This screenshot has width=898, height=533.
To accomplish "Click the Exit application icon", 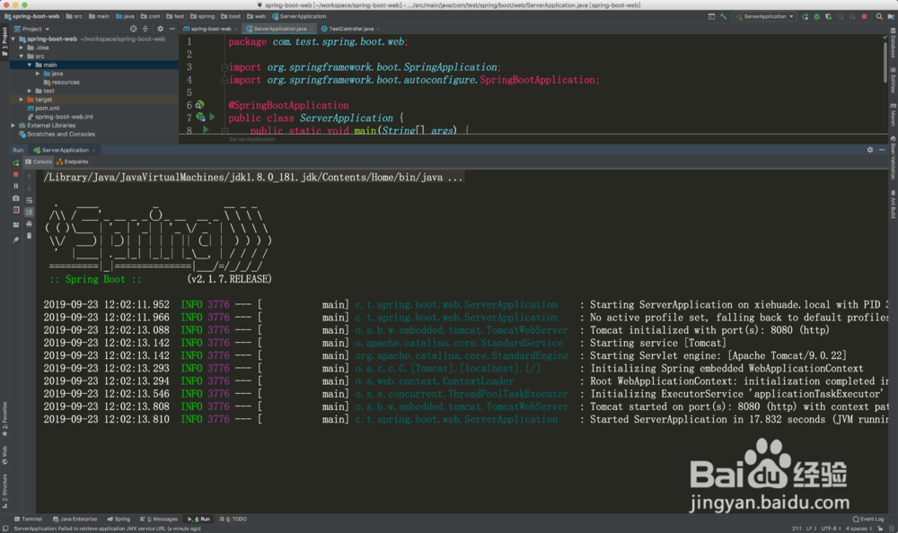I will [16, 210].
